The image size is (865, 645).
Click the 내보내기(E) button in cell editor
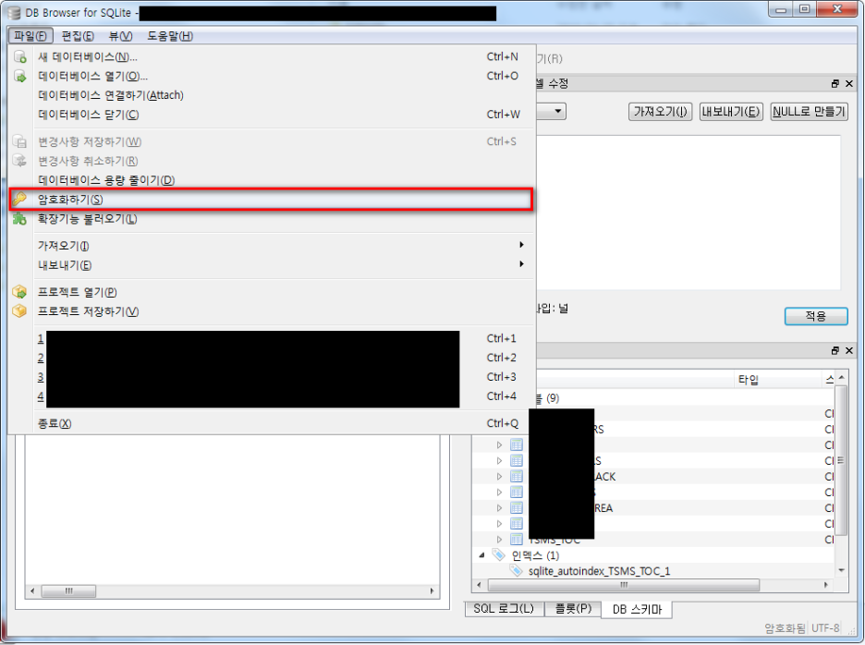tap(731, 112)
